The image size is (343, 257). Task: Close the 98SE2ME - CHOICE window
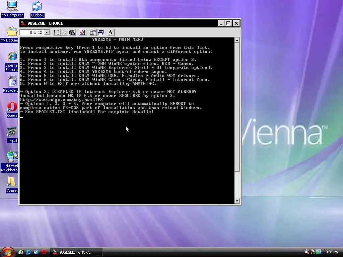pyautogui.click(x=236, y=23)
